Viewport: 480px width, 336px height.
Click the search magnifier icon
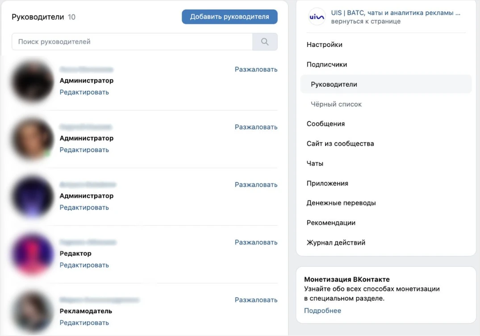click(x=265, y=41)
